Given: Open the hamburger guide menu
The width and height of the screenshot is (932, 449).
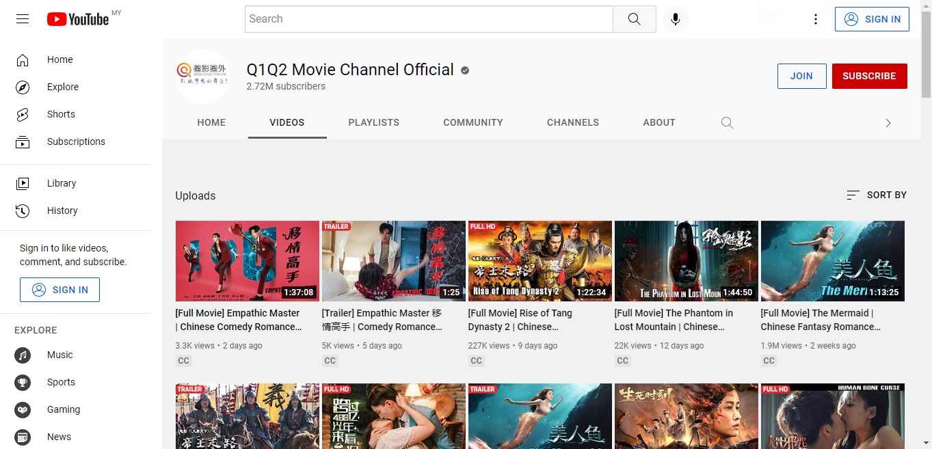Looking at the screenshot, I should 23,19.
